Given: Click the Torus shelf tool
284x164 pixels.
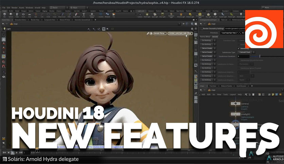Looking at the screenshot, I should (23, 15).
